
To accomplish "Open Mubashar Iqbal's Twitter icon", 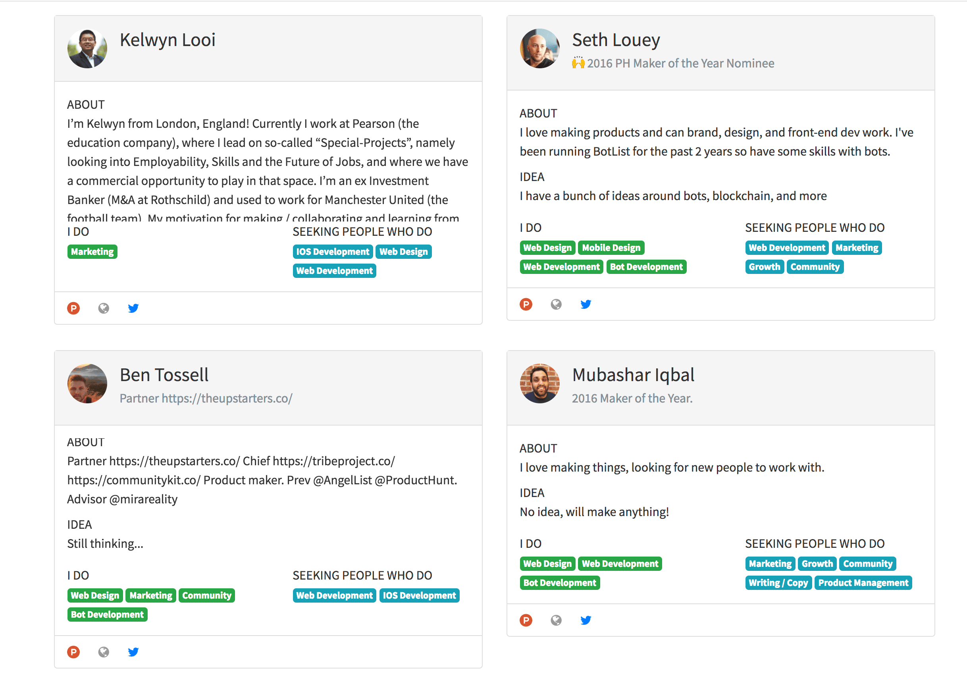I will [586, 620].
